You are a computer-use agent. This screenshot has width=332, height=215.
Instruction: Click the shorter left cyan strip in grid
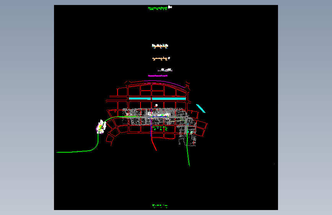[x=140, y=99]
